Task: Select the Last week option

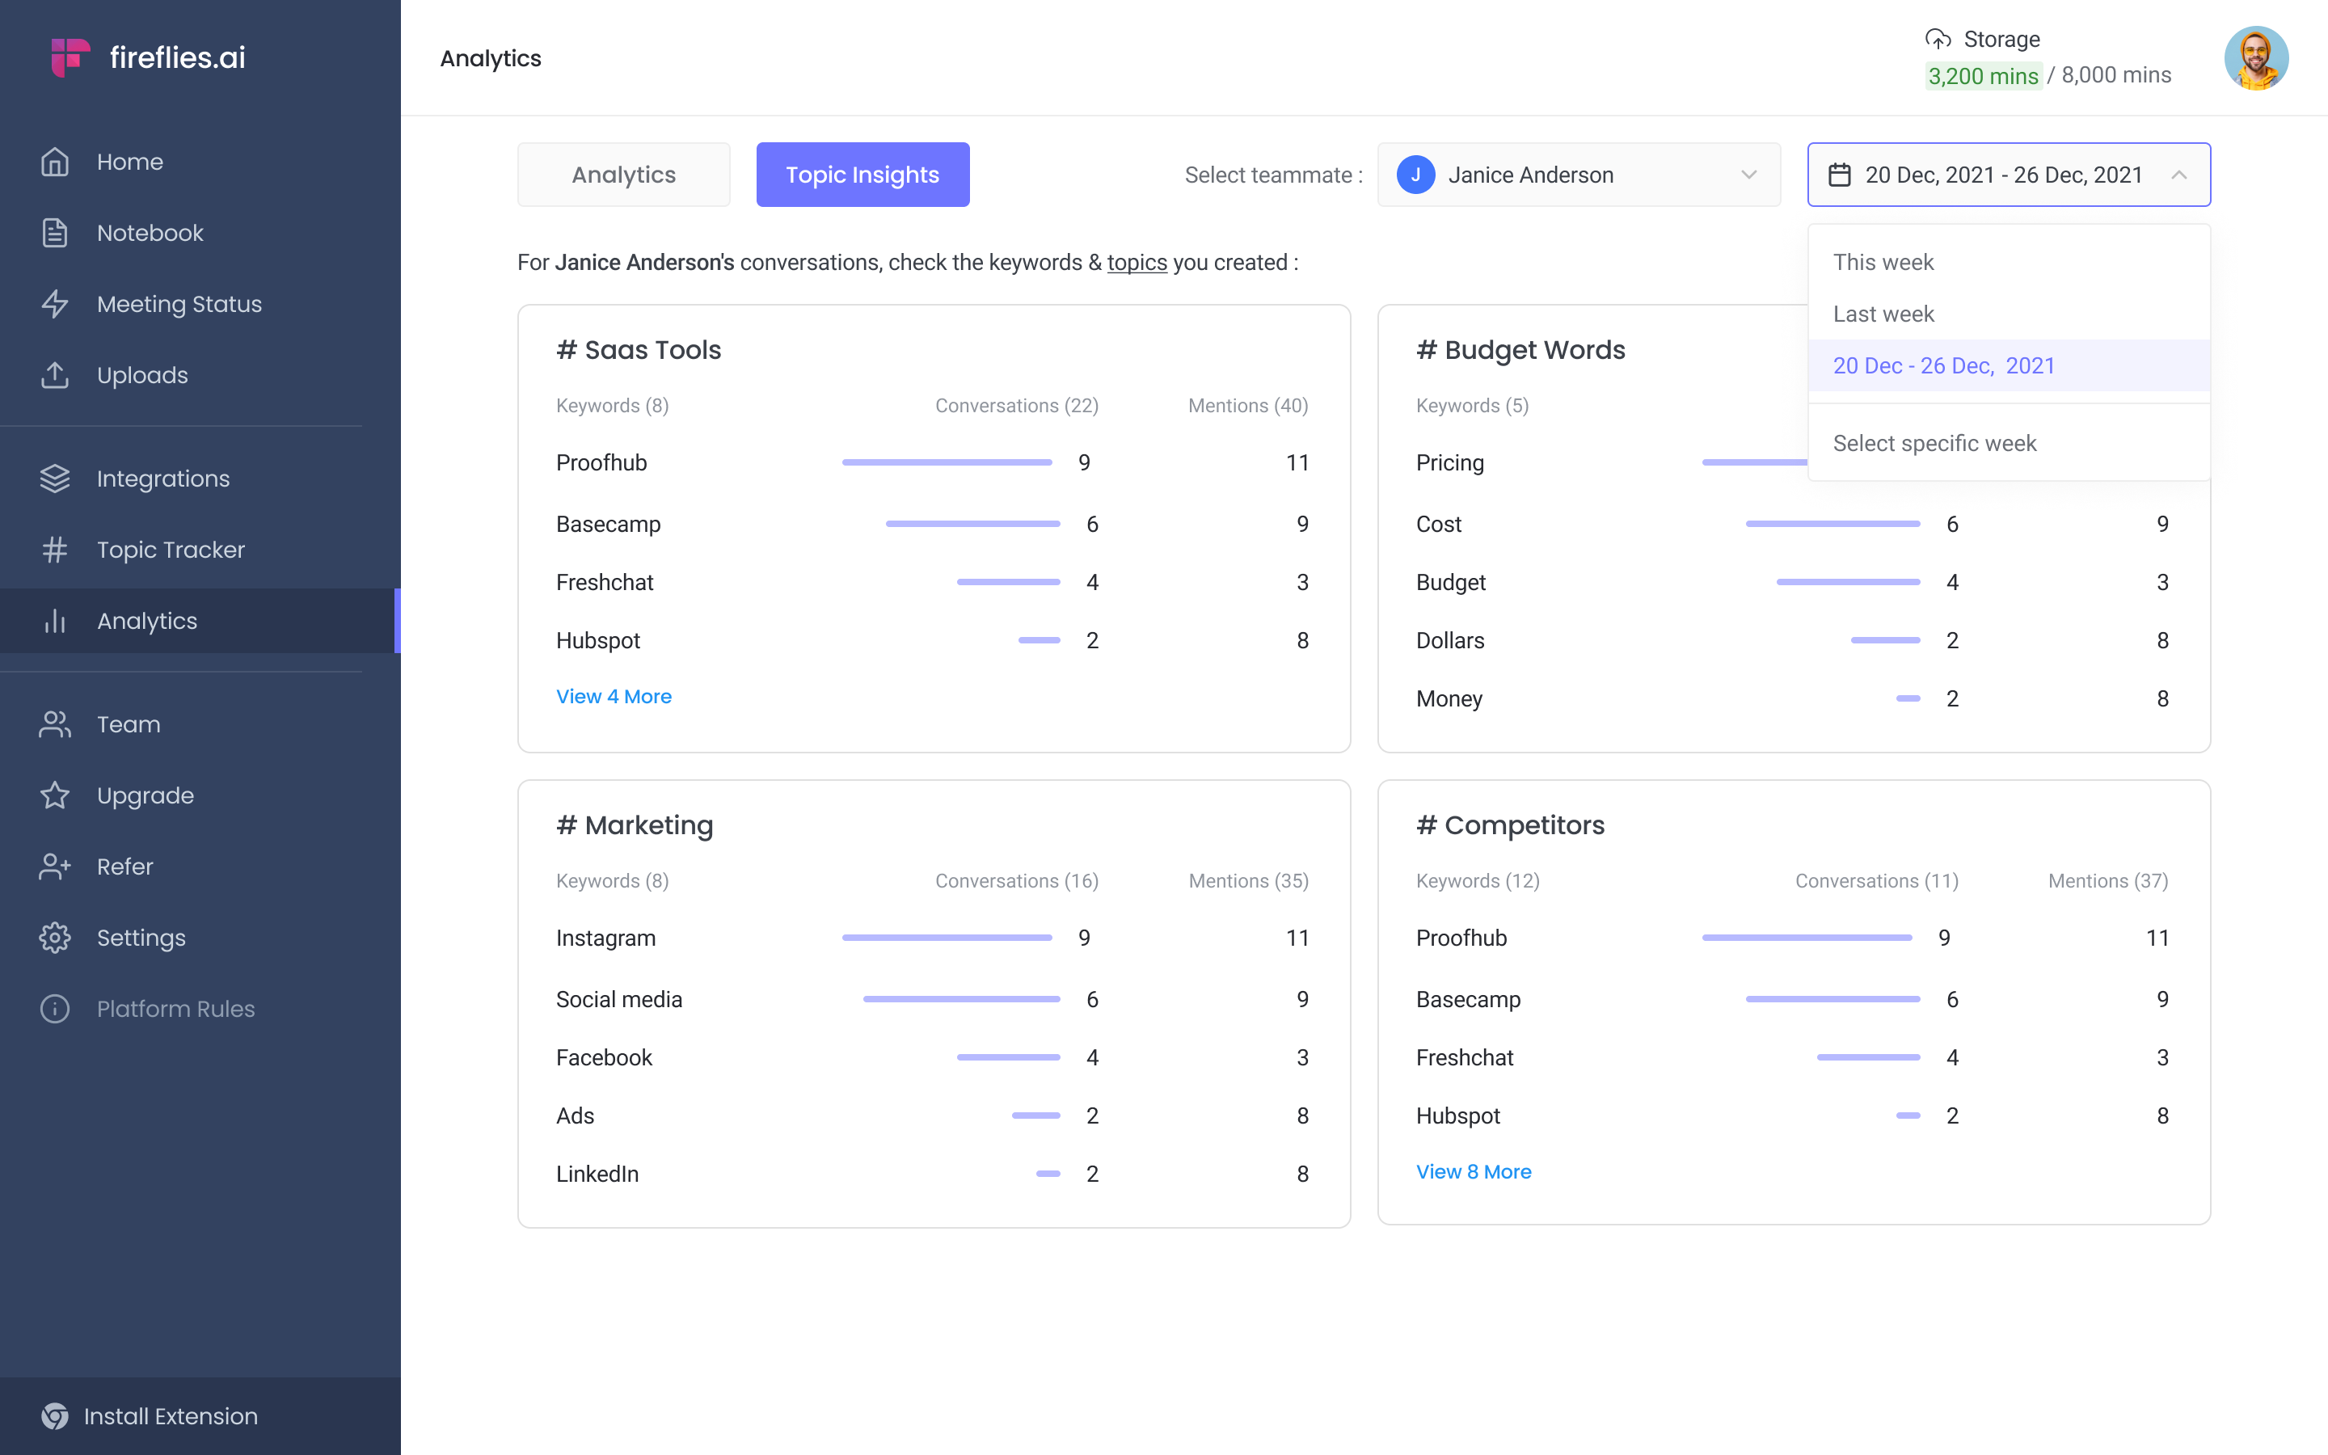Action: point(1883,314)
